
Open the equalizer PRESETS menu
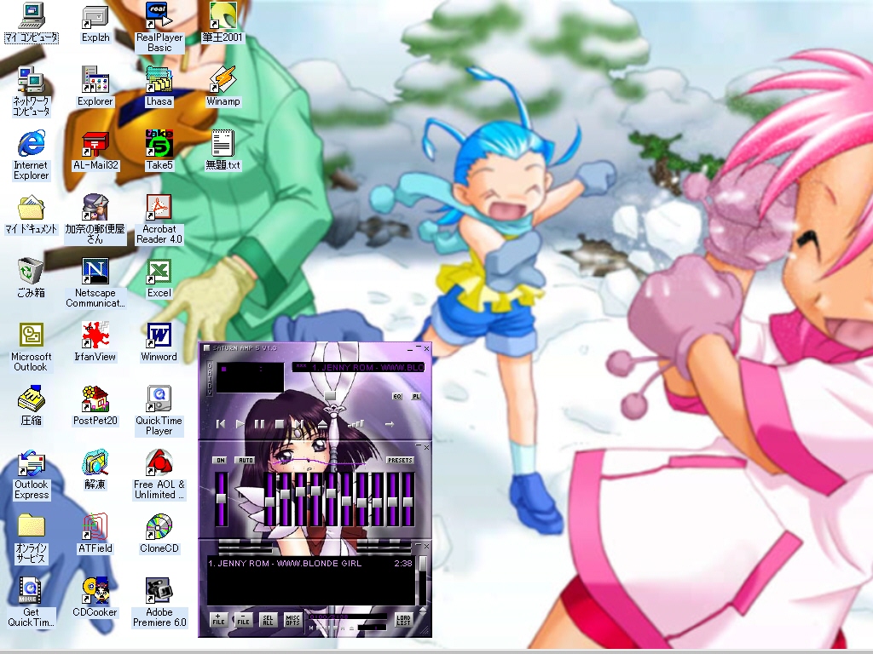tap(400, 461)
